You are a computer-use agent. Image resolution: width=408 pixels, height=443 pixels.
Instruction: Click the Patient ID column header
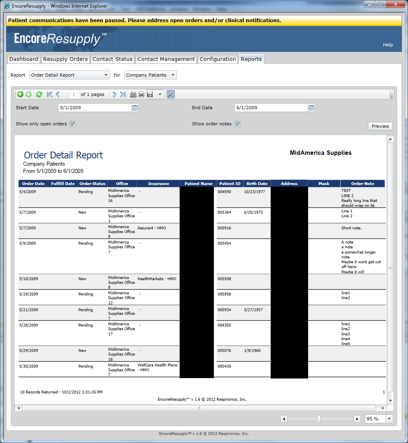[x=230, y=183]
